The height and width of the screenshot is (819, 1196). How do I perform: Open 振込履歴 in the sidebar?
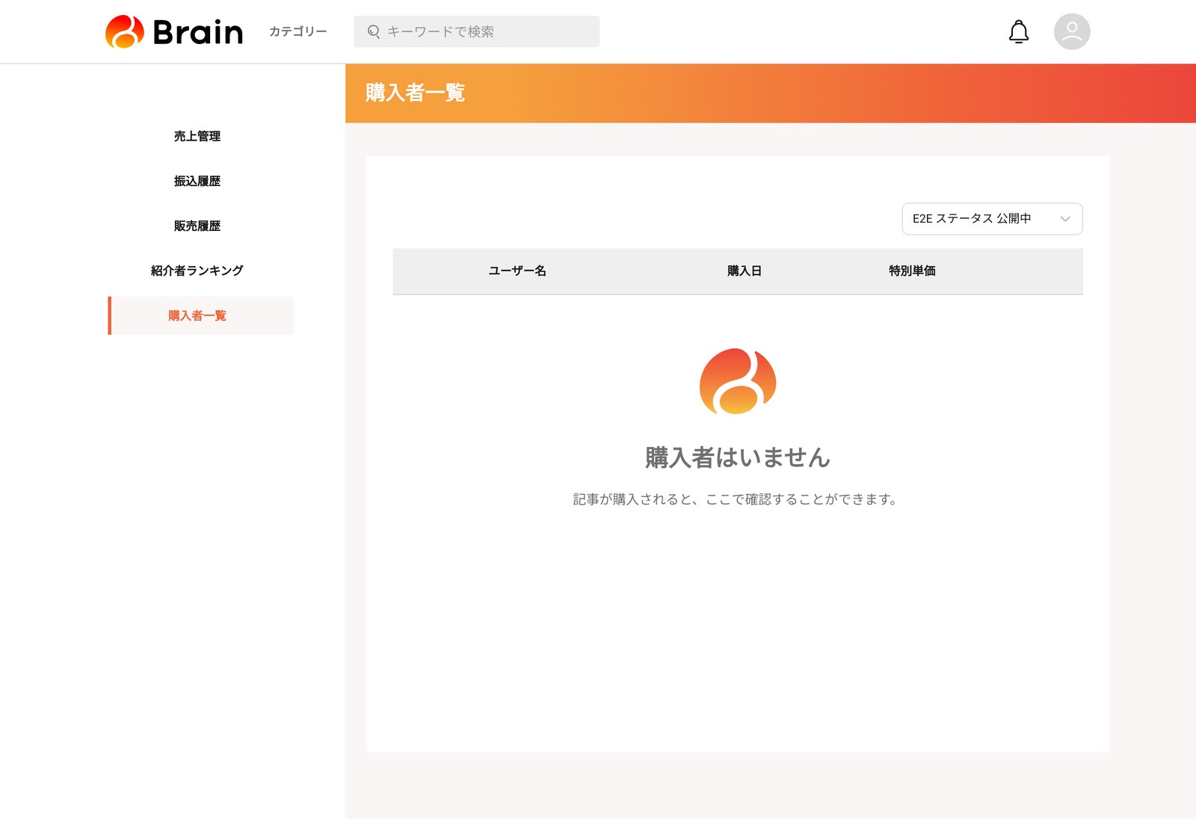197,181
